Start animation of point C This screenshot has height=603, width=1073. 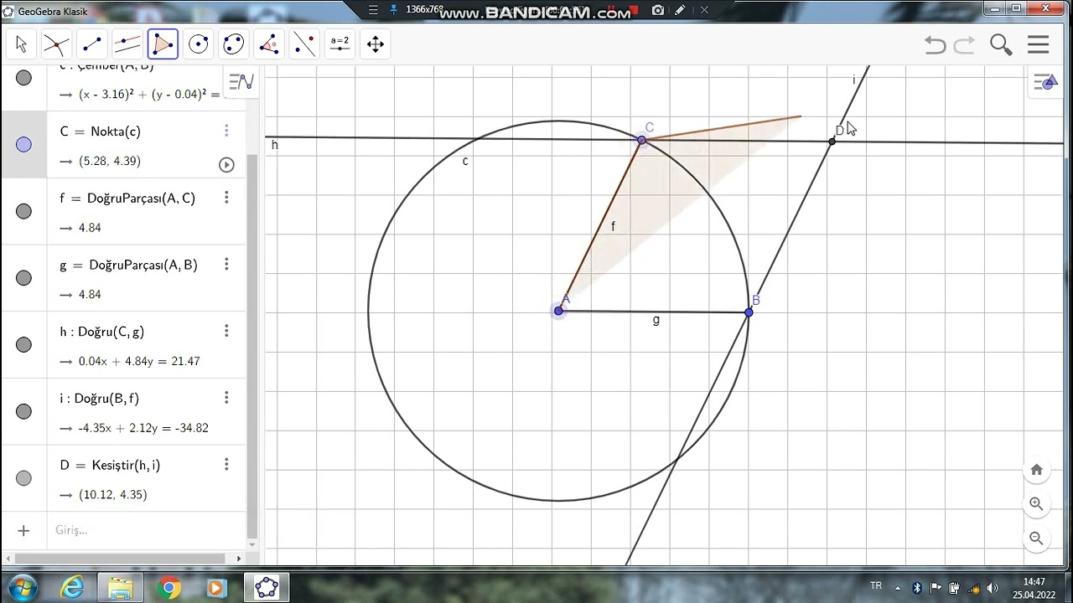226,165
